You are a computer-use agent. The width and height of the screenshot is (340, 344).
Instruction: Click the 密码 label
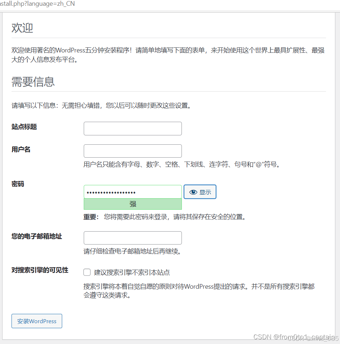(18, 184)
